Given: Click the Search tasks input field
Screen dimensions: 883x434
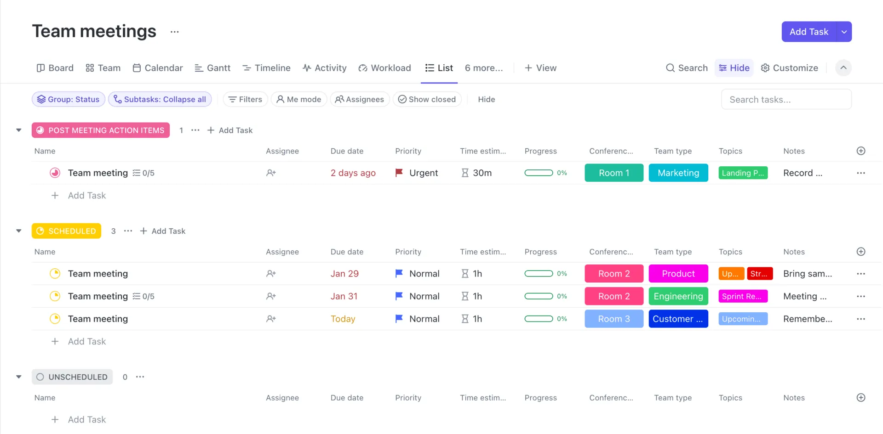Looking at the screenshot, I should point(786,99).
